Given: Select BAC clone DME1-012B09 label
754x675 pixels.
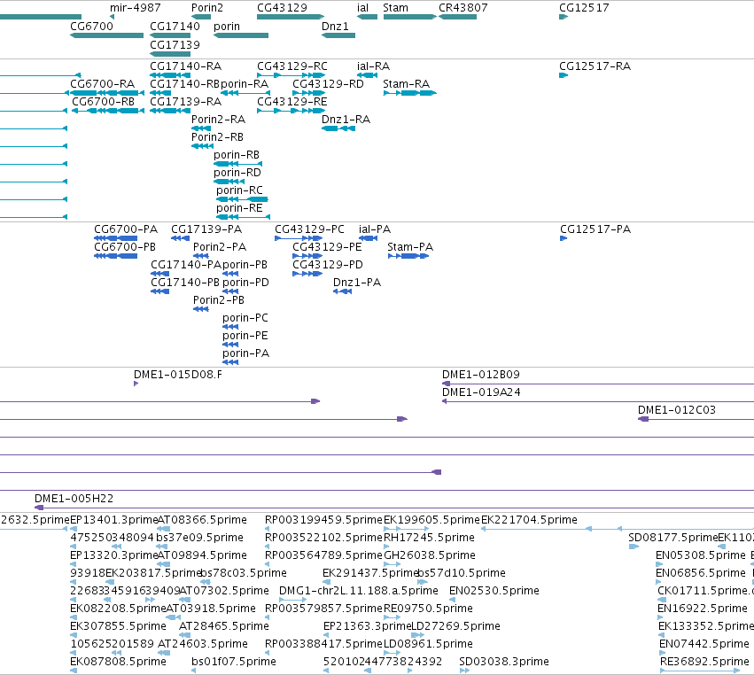Looking at the screenshot, I should click(481, 375).
